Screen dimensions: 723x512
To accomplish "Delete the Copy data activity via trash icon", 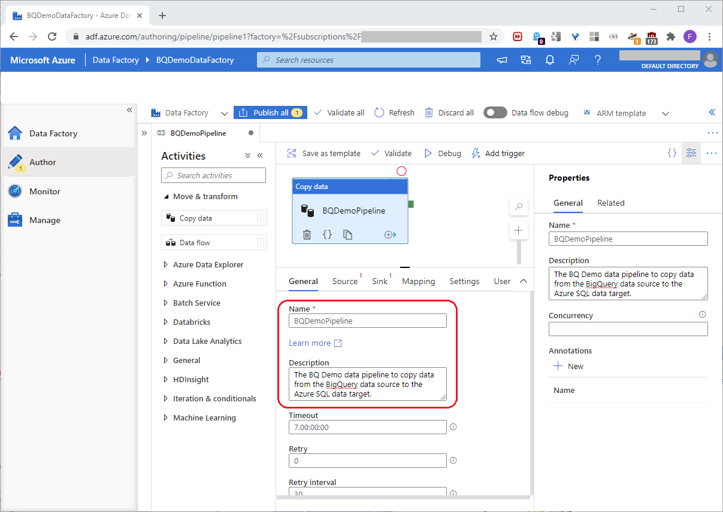I will coord(307,235).
